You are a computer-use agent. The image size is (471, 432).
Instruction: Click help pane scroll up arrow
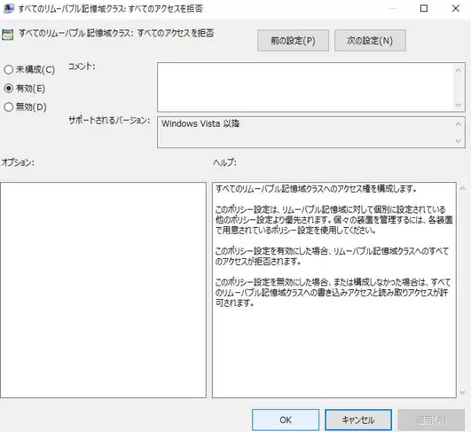[463, 188]
